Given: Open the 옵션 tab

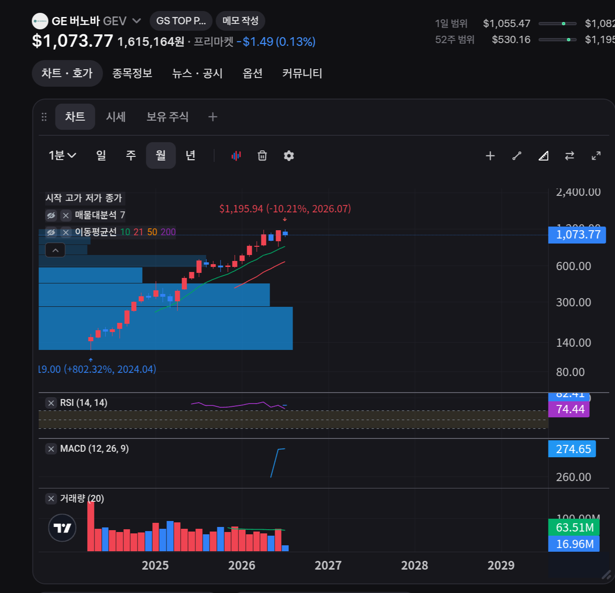Looking at the screenshot, I should click(x=252, y=73).
